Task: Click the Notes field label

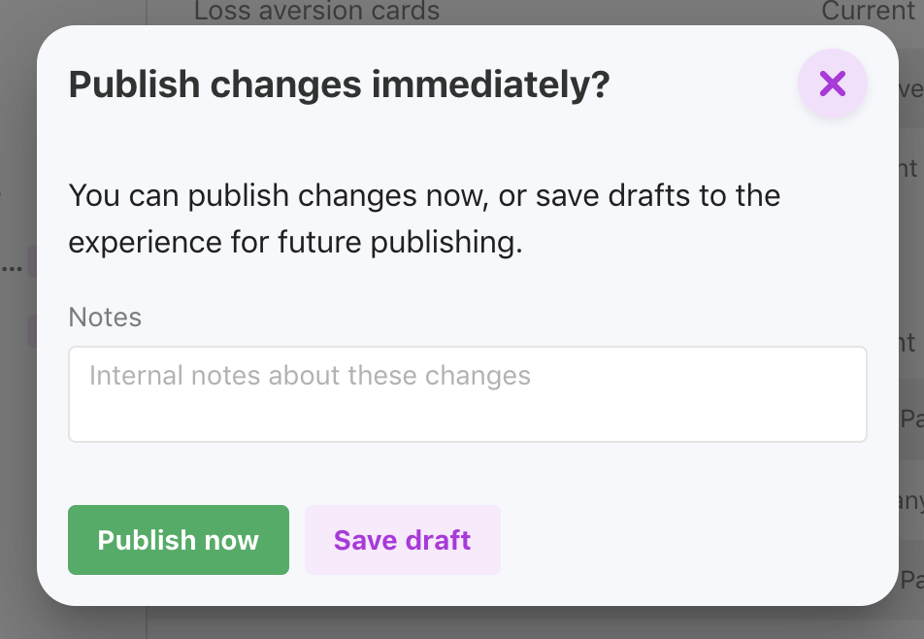Action: 105,317
